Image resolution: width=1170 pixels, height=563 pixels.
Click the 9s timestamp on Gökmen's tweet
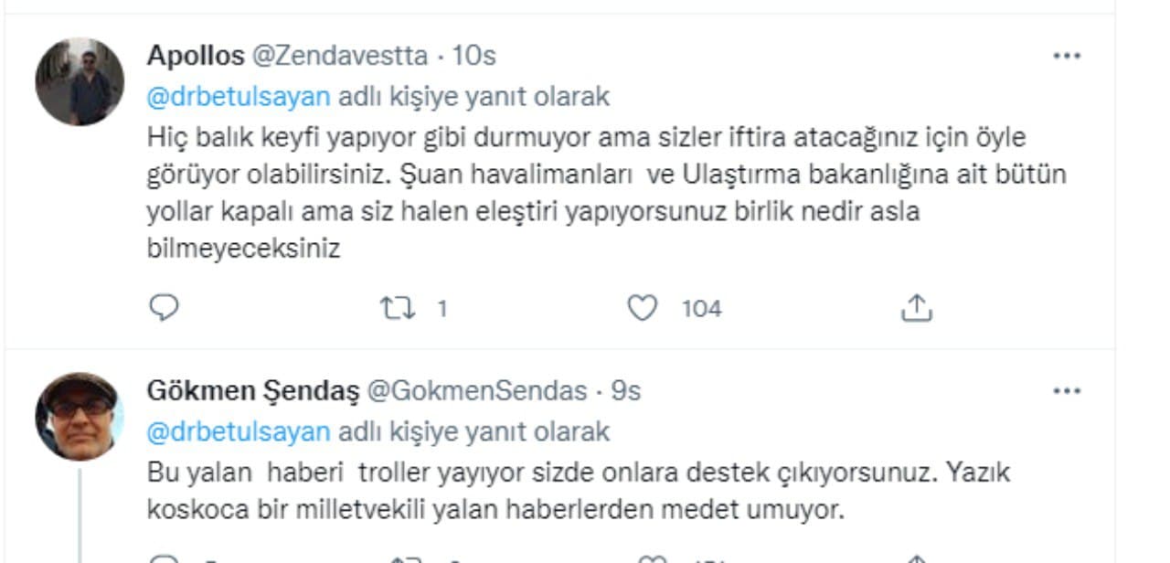pyautogui.click(x=625, y=391)
